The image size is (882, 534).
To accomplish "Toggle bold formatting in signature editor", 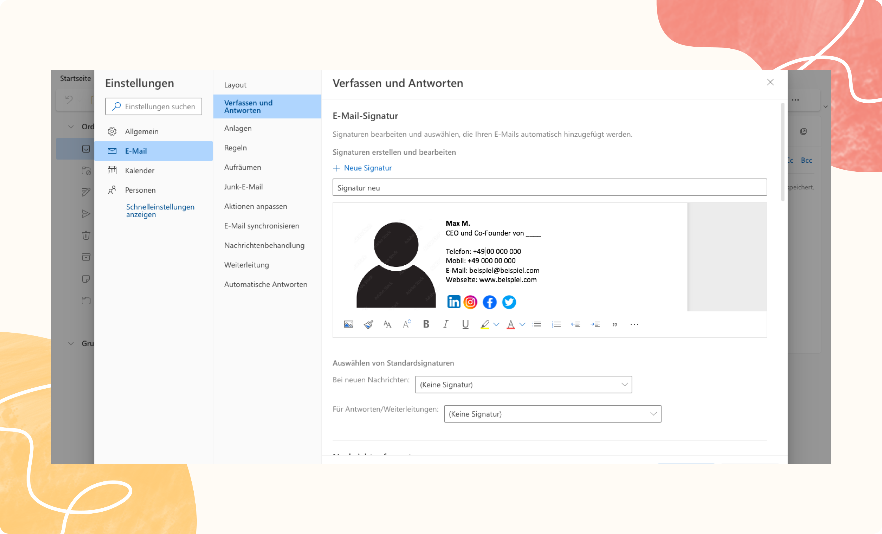I will [x=426, y=324].
